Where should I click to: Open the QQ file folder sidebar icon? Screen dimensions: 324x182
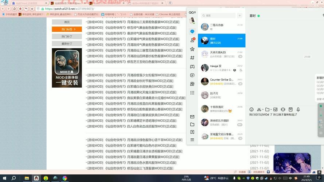click(x=192, y=124)
